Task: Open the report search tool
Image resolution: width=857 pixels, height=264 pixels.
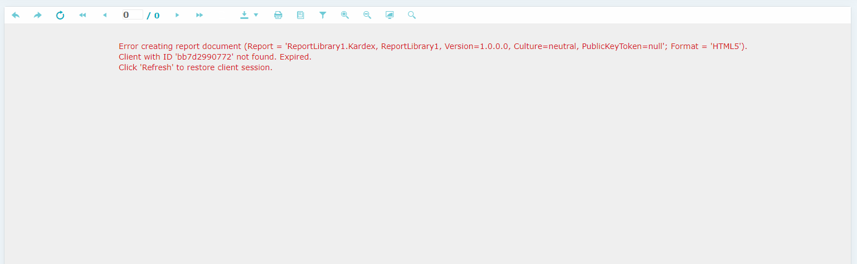Action: tap(412, 15)
